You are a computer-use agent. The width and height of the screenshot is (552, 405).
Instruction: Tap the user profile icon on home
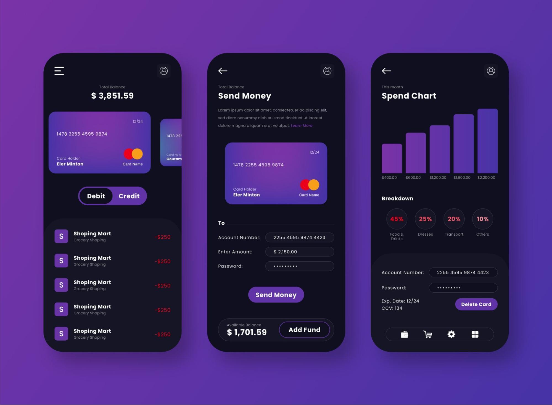164,71
